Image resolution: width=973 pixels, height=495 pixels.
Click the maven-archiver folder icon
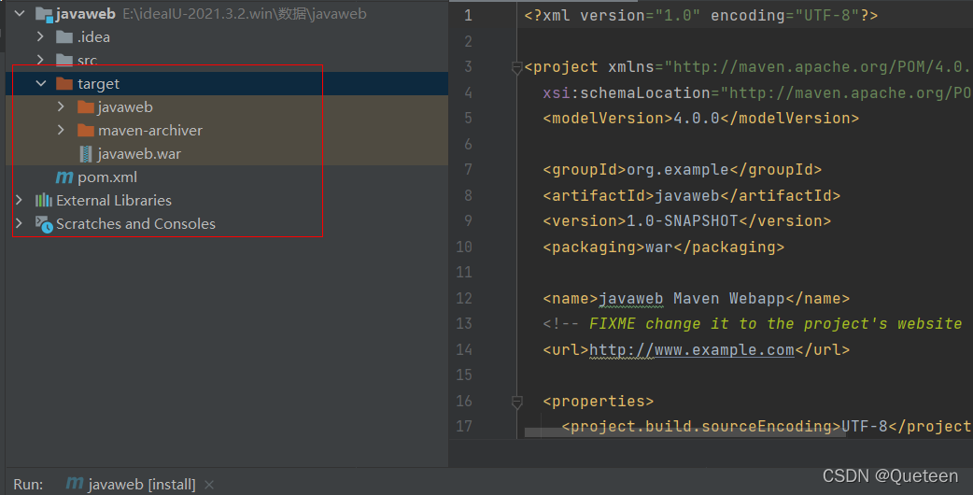coord(86,130)
